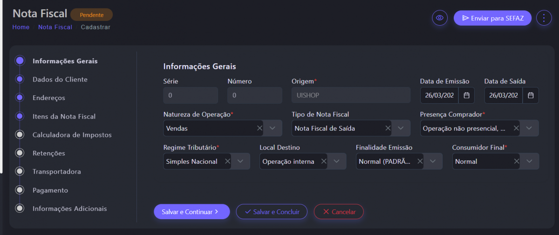Open calendar for Data de Saída
The image size is (559, 235).
(x=531, y=95)
